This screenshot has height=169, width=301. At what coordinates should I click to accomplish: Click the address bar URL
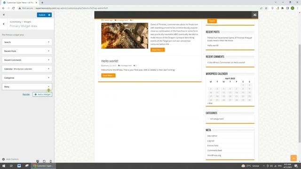click(71, 8)
